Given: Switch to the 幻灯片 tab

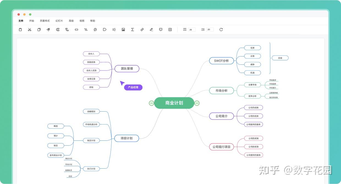Looking at the screenshot, I should 59,21.
